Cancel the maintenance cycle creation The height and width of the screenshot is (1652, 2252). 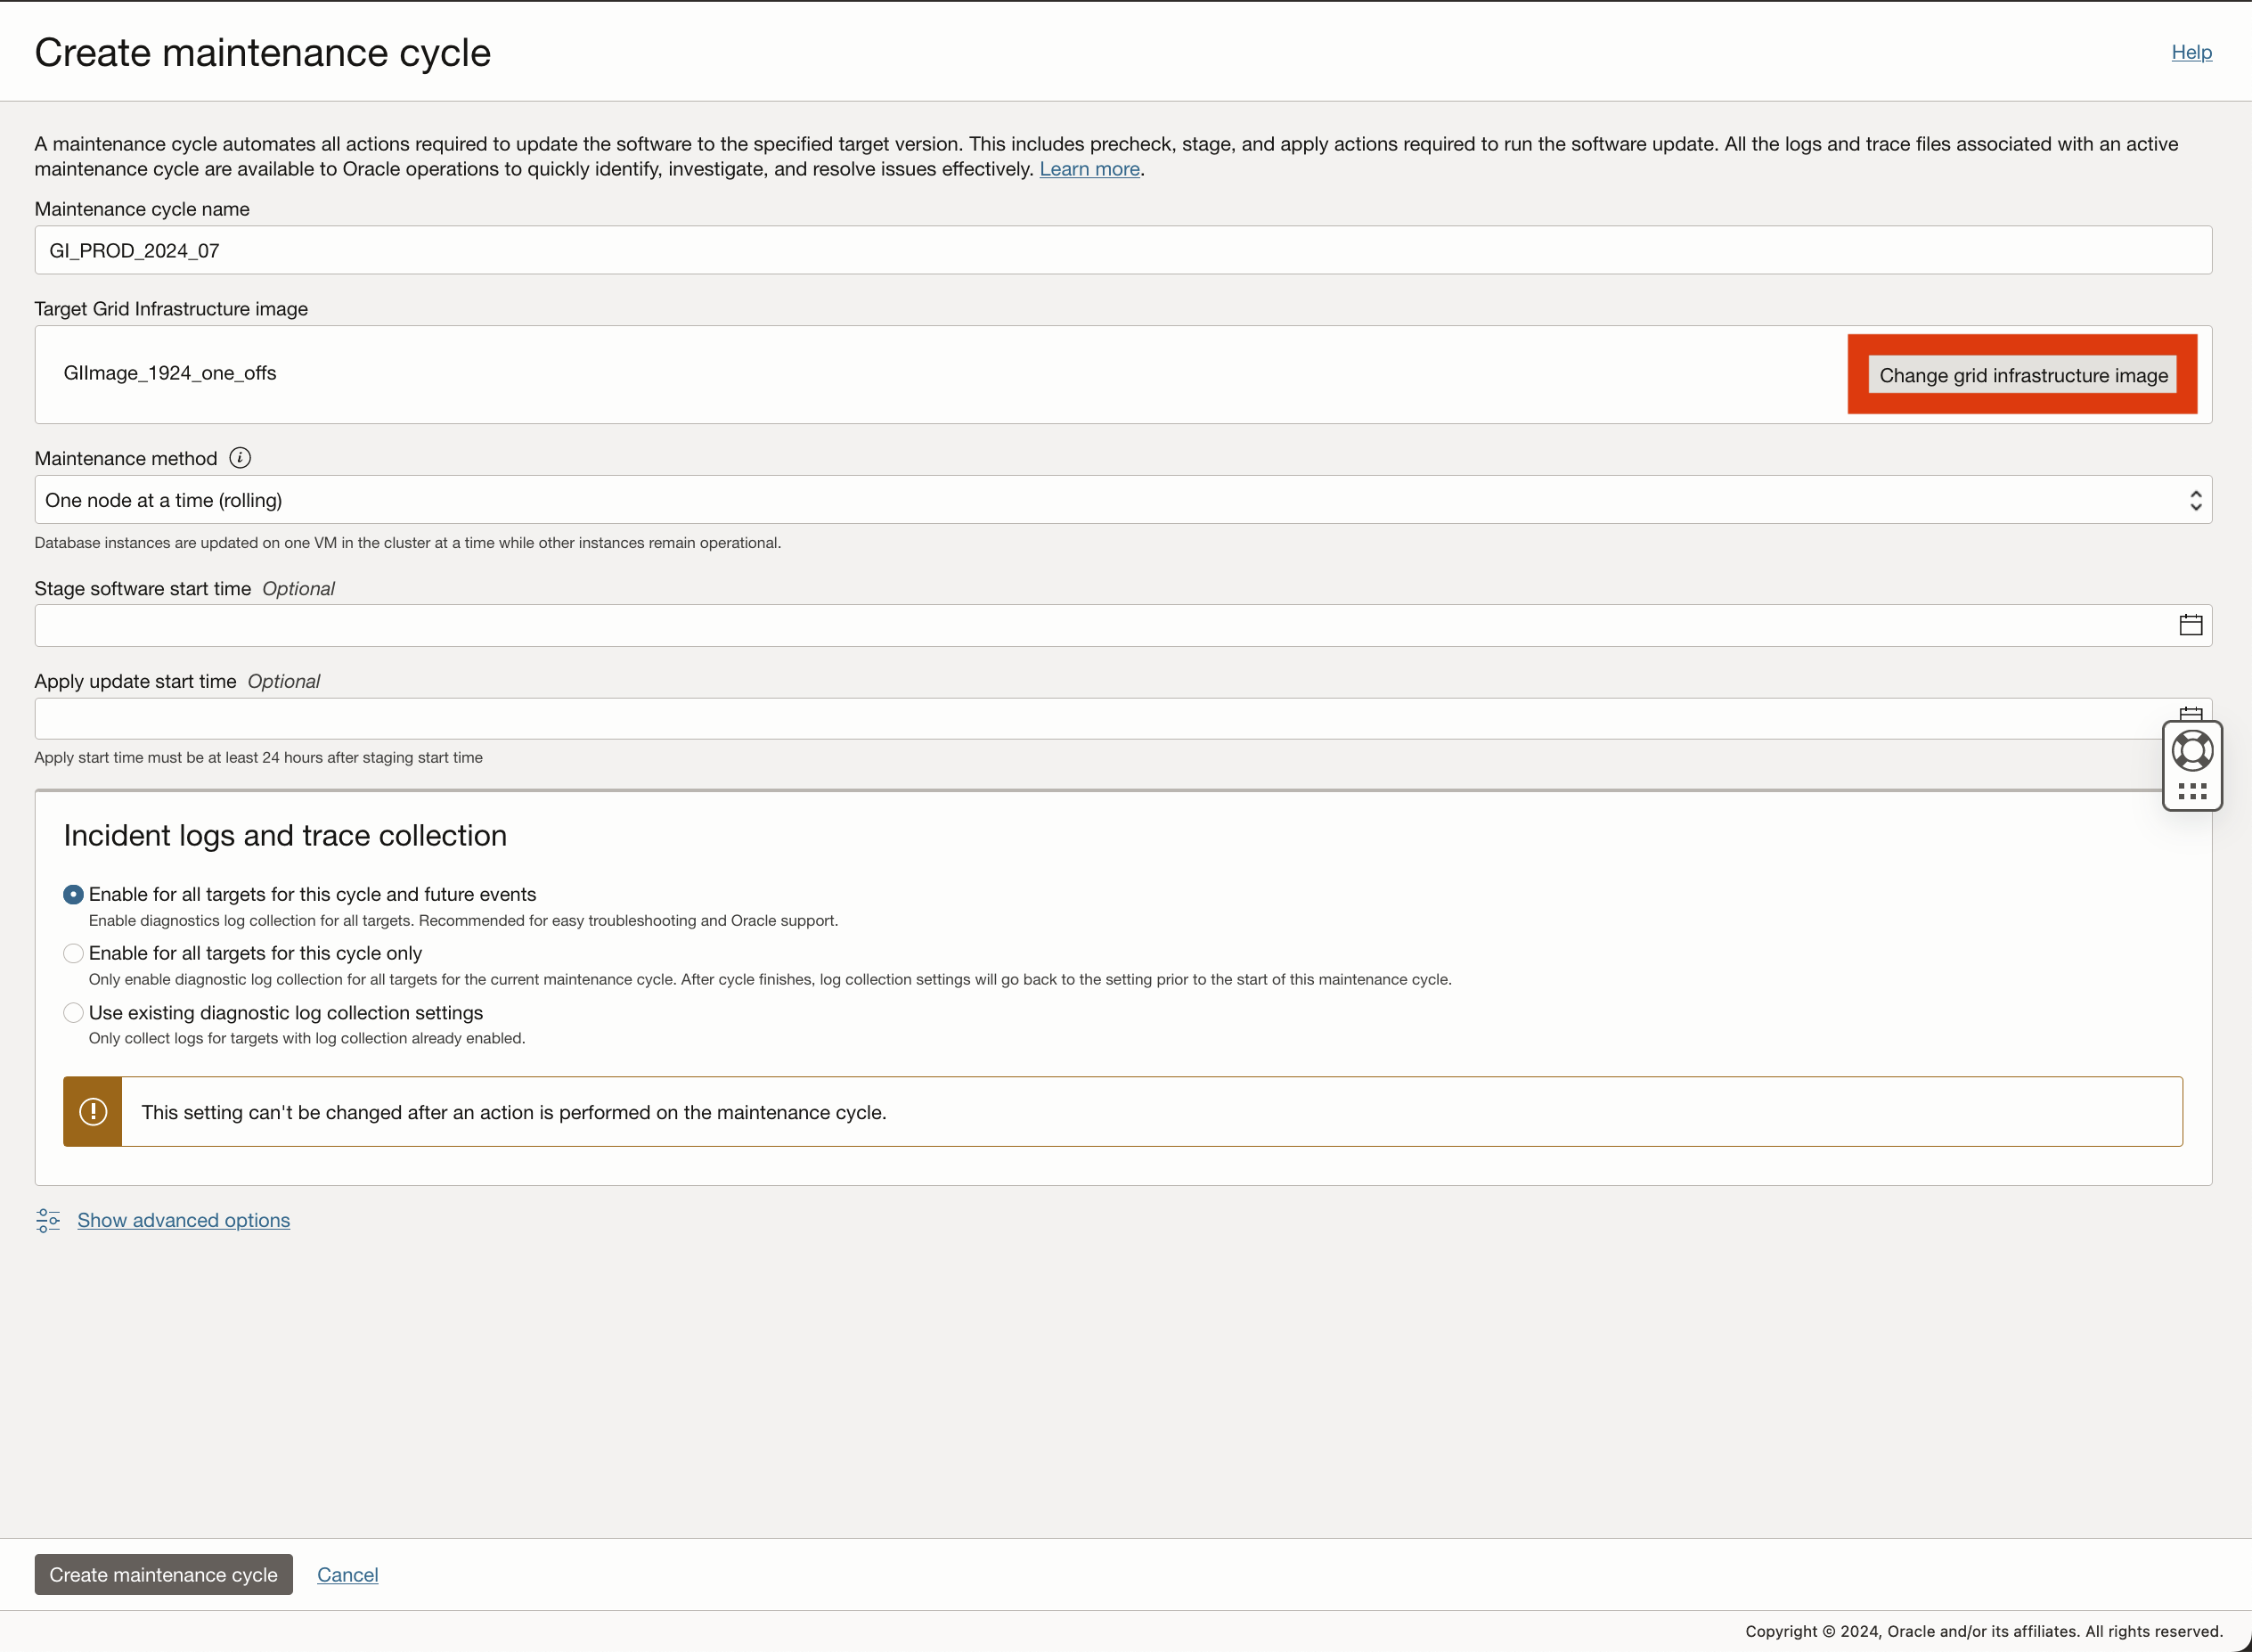tap(347, 1573)
